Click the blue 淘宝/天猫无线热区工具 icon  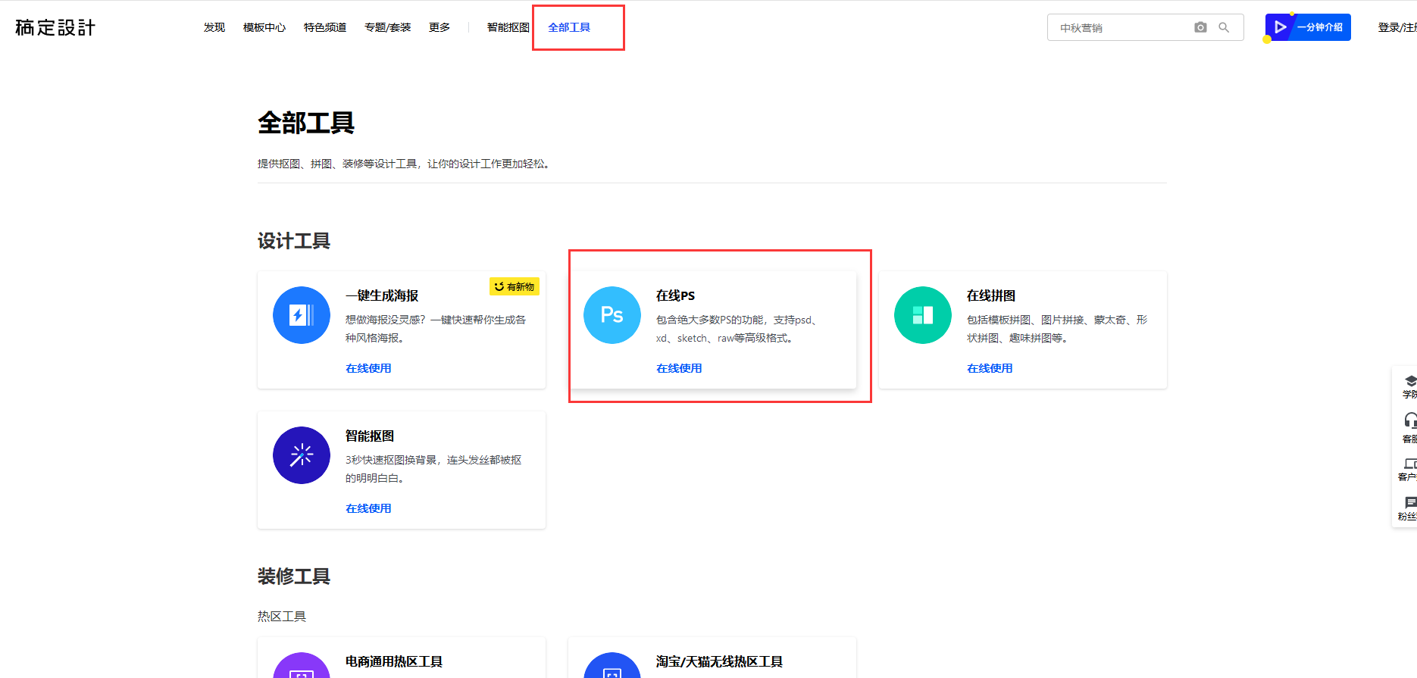612,666
